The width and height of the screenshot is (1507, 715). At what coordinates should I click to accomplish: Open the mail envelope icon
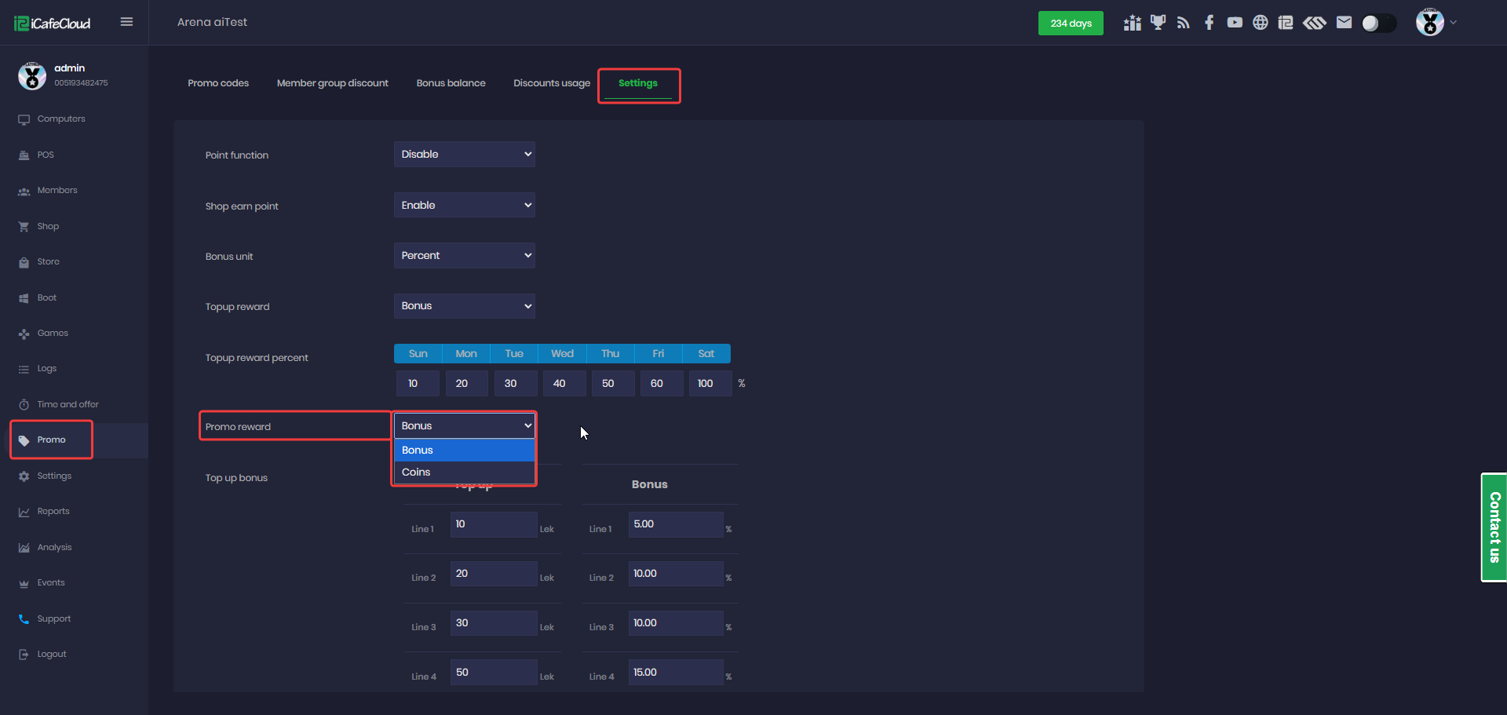1344,23
